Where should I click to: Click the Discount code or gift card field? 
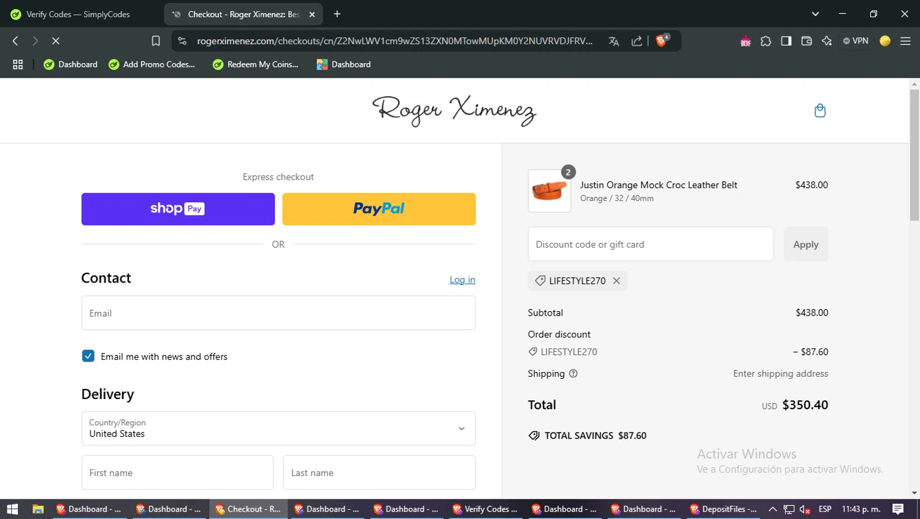pyautogui.click(x=651, y=244)
